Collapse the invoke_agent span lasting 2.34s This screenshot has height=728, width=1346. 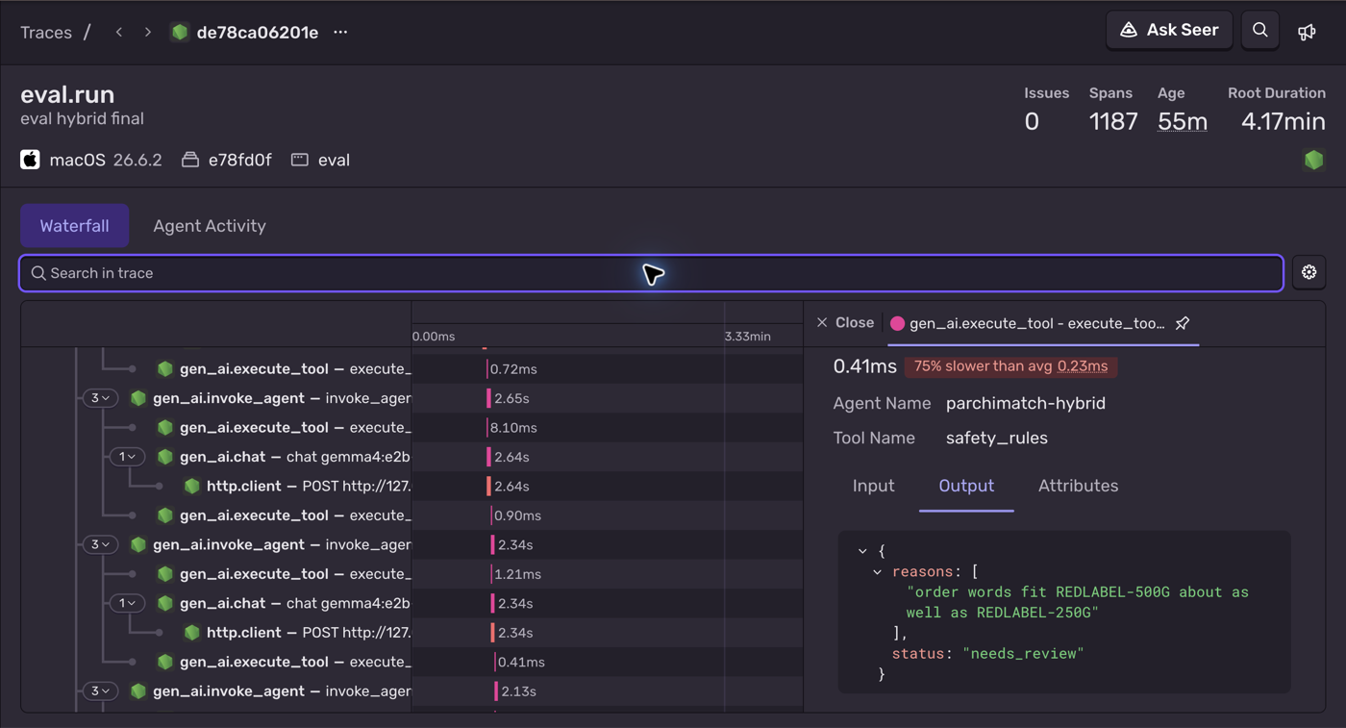(x=100, y=544)
